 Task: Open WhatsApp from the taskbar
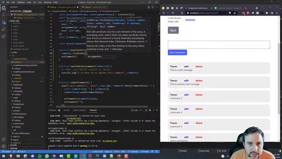[x=47, y=156]
